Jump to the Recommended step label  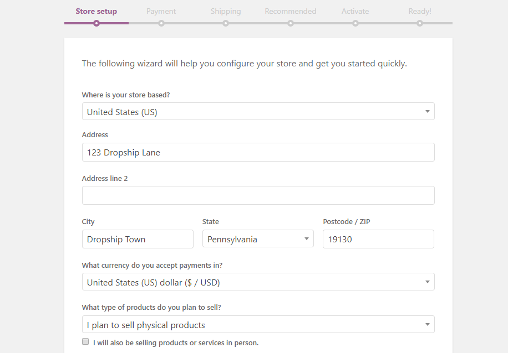(x=291, y=11)
